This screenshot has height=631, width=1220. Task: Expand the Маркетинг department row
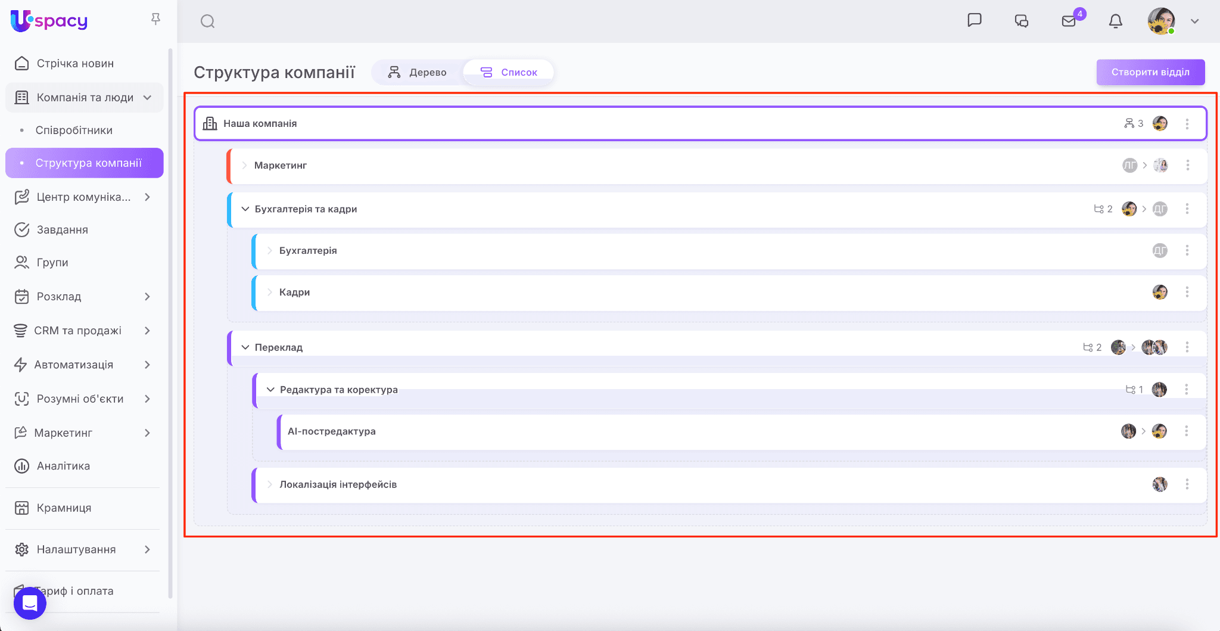pyautogui.click(x=245, y=165)
